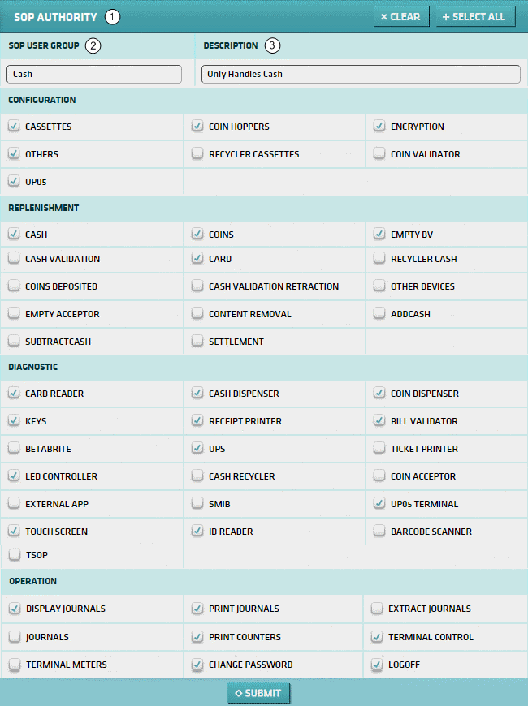This screenshot has height=706, width=528.
Task: Click the SOP User Group text field
Action: tap(94, 74)
